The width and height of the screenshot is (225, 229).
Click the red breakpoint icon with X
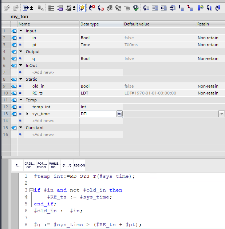click(x=101, y=7)
